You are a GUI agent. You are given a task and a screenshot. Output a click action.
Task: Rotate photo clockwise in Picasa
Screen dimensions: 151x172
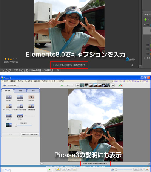click(x=69, y=170)
